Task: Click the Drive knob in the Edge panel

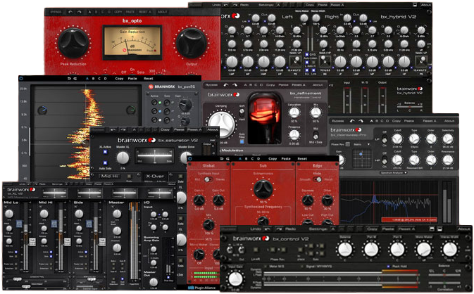Action: point(327,200)
